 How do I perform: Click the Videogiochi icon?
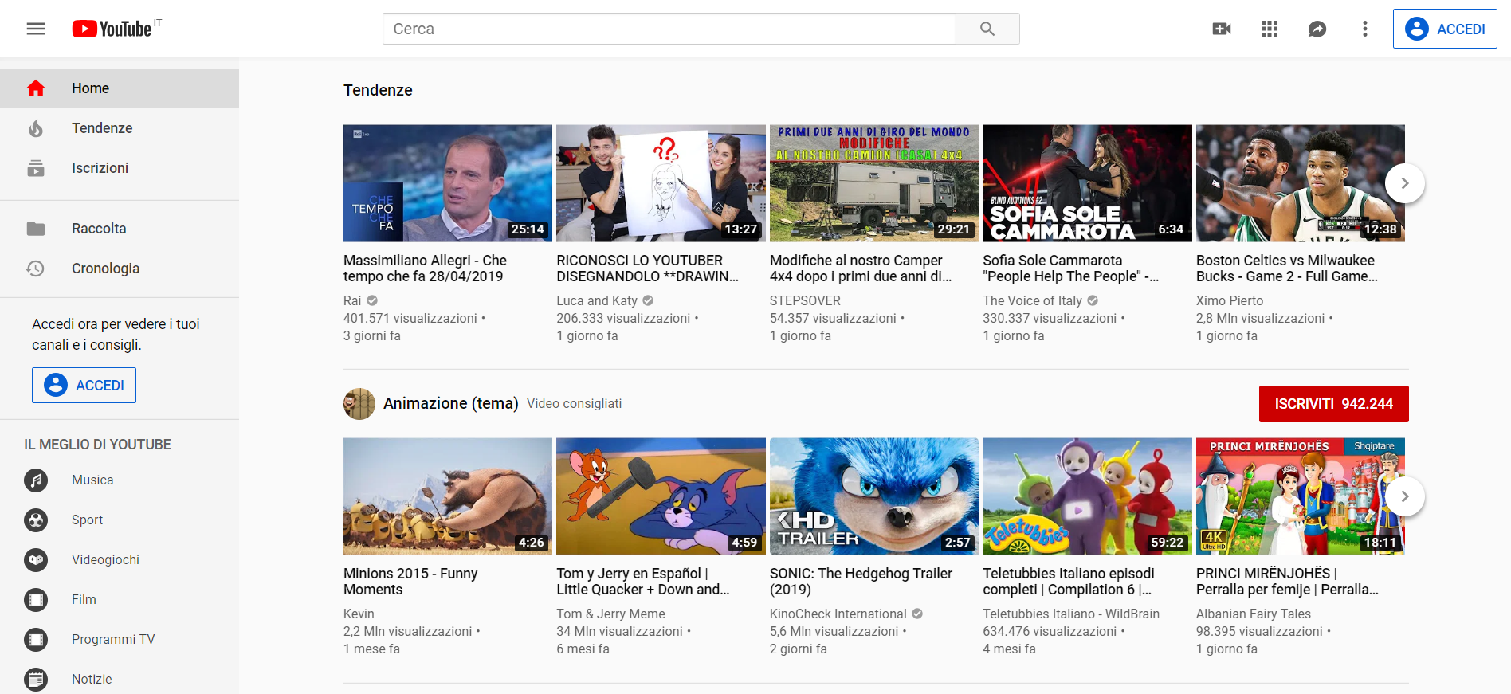36,560
